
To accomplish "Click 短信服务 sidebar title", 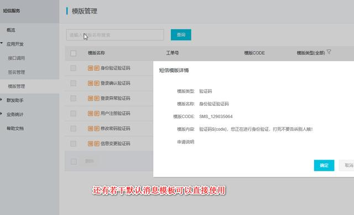I will (x=11, y=11).
